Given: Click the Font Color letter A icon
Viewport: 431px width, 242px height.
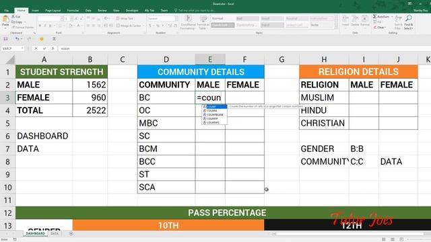Looking at the screenshot, I should (78, 26).
